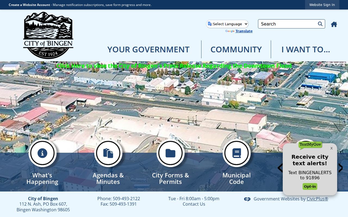This screenshot has width=348, height=217.
Task: Click the search magnifier icon
Action: pyautogui.click(x=320, y=24)
